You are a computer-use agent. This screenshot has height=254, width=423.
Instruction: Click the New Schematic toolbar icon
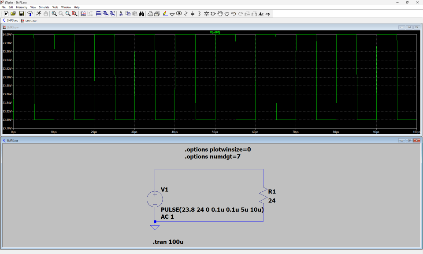6,14
